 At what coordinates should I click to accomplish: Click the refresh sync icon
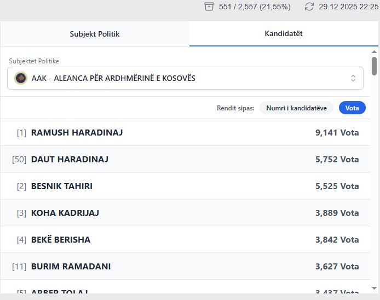309,7
